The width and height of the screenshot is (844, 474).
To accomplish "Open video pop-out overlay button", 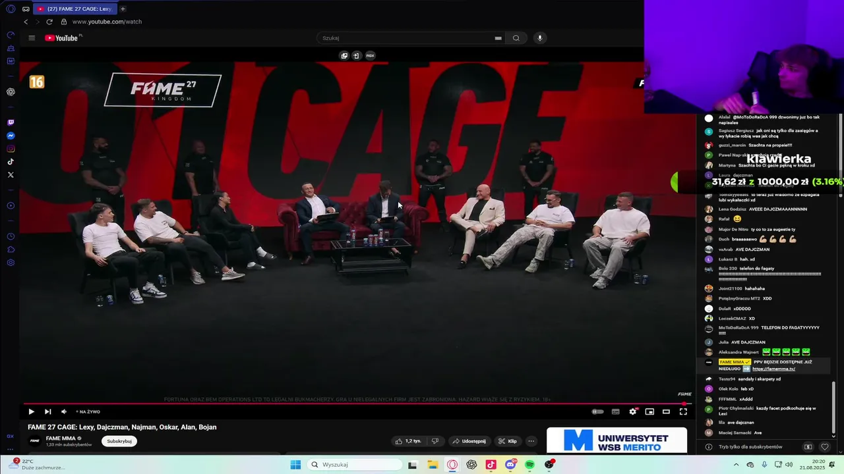I will pos(344,56).
